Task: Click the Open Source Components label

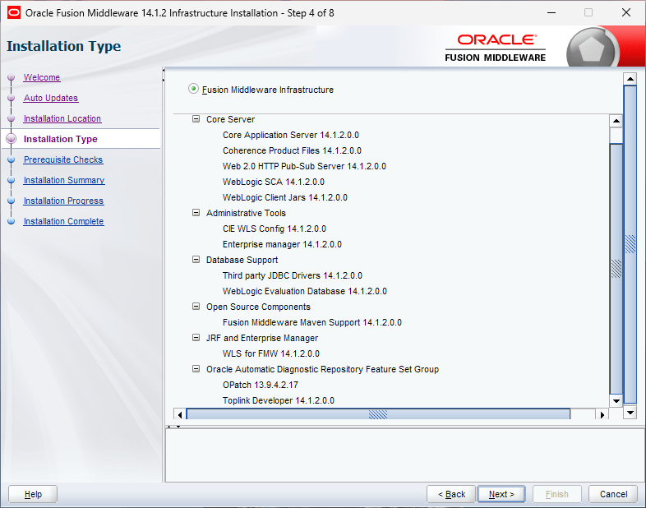Action: coord(258,307)
